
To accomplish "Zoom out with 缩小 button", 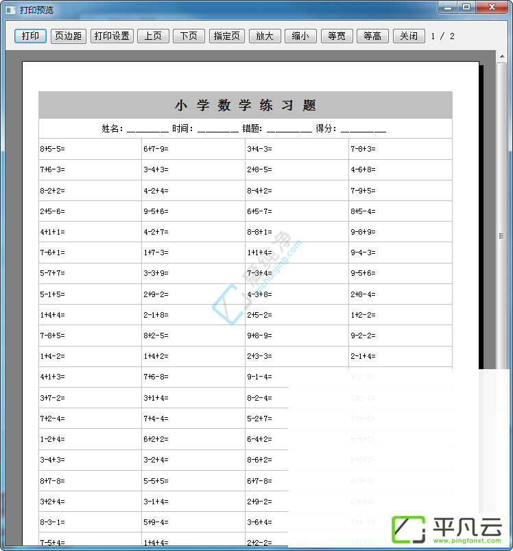I will click(300, 36).
